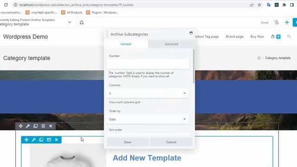Open site information icon in address bar

coord(15,5)
